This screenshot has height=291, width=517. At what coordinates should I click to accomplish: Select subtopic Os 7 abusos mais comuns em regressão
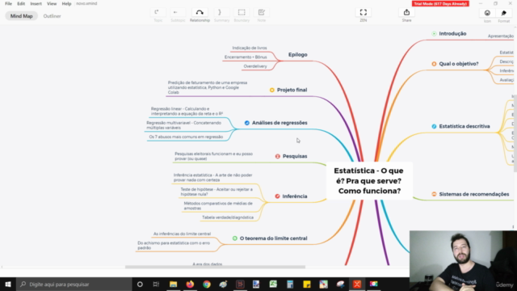pos(186,137)
